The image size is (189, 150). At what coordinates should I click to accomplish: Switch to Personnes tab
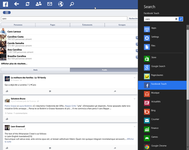(x=18, y=25)
